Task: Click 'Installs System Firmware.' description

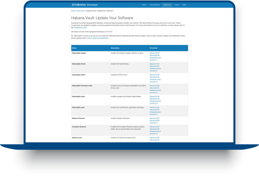Action: (120, 118)
